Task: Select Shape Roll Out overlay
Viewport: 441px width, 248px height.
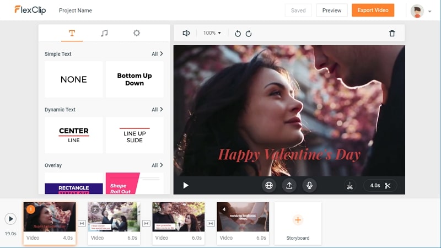Action: pyautogui.click(x=135, y=184)
